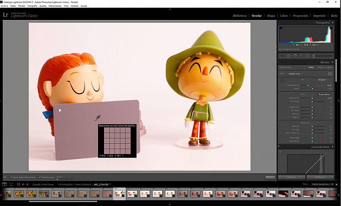
Task: Click the Escala loupe slider
Action: point(65,179)
